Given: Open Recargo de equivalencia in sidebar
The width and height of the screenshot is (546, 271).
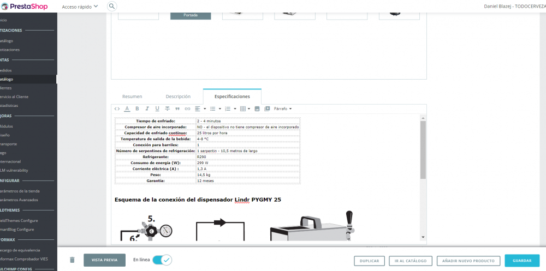Looking at the screenshot, I should click(x=20, y=250).
